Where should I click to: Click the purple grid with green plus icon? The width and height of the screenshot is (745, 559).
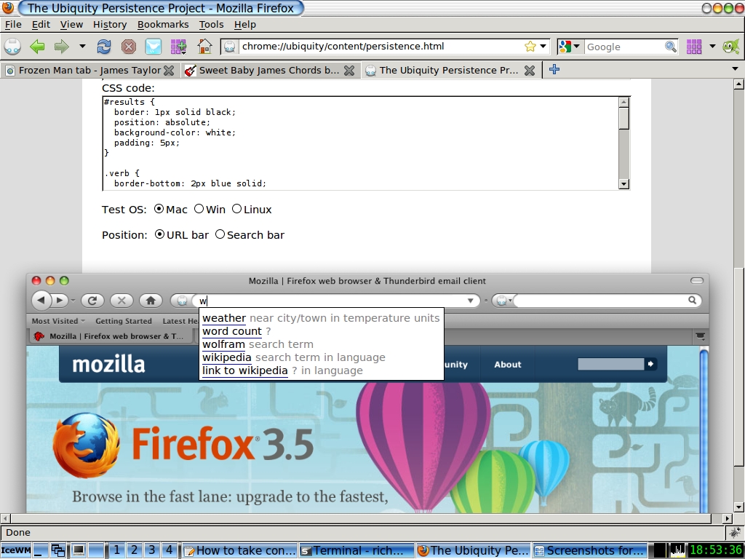[179, 47]
